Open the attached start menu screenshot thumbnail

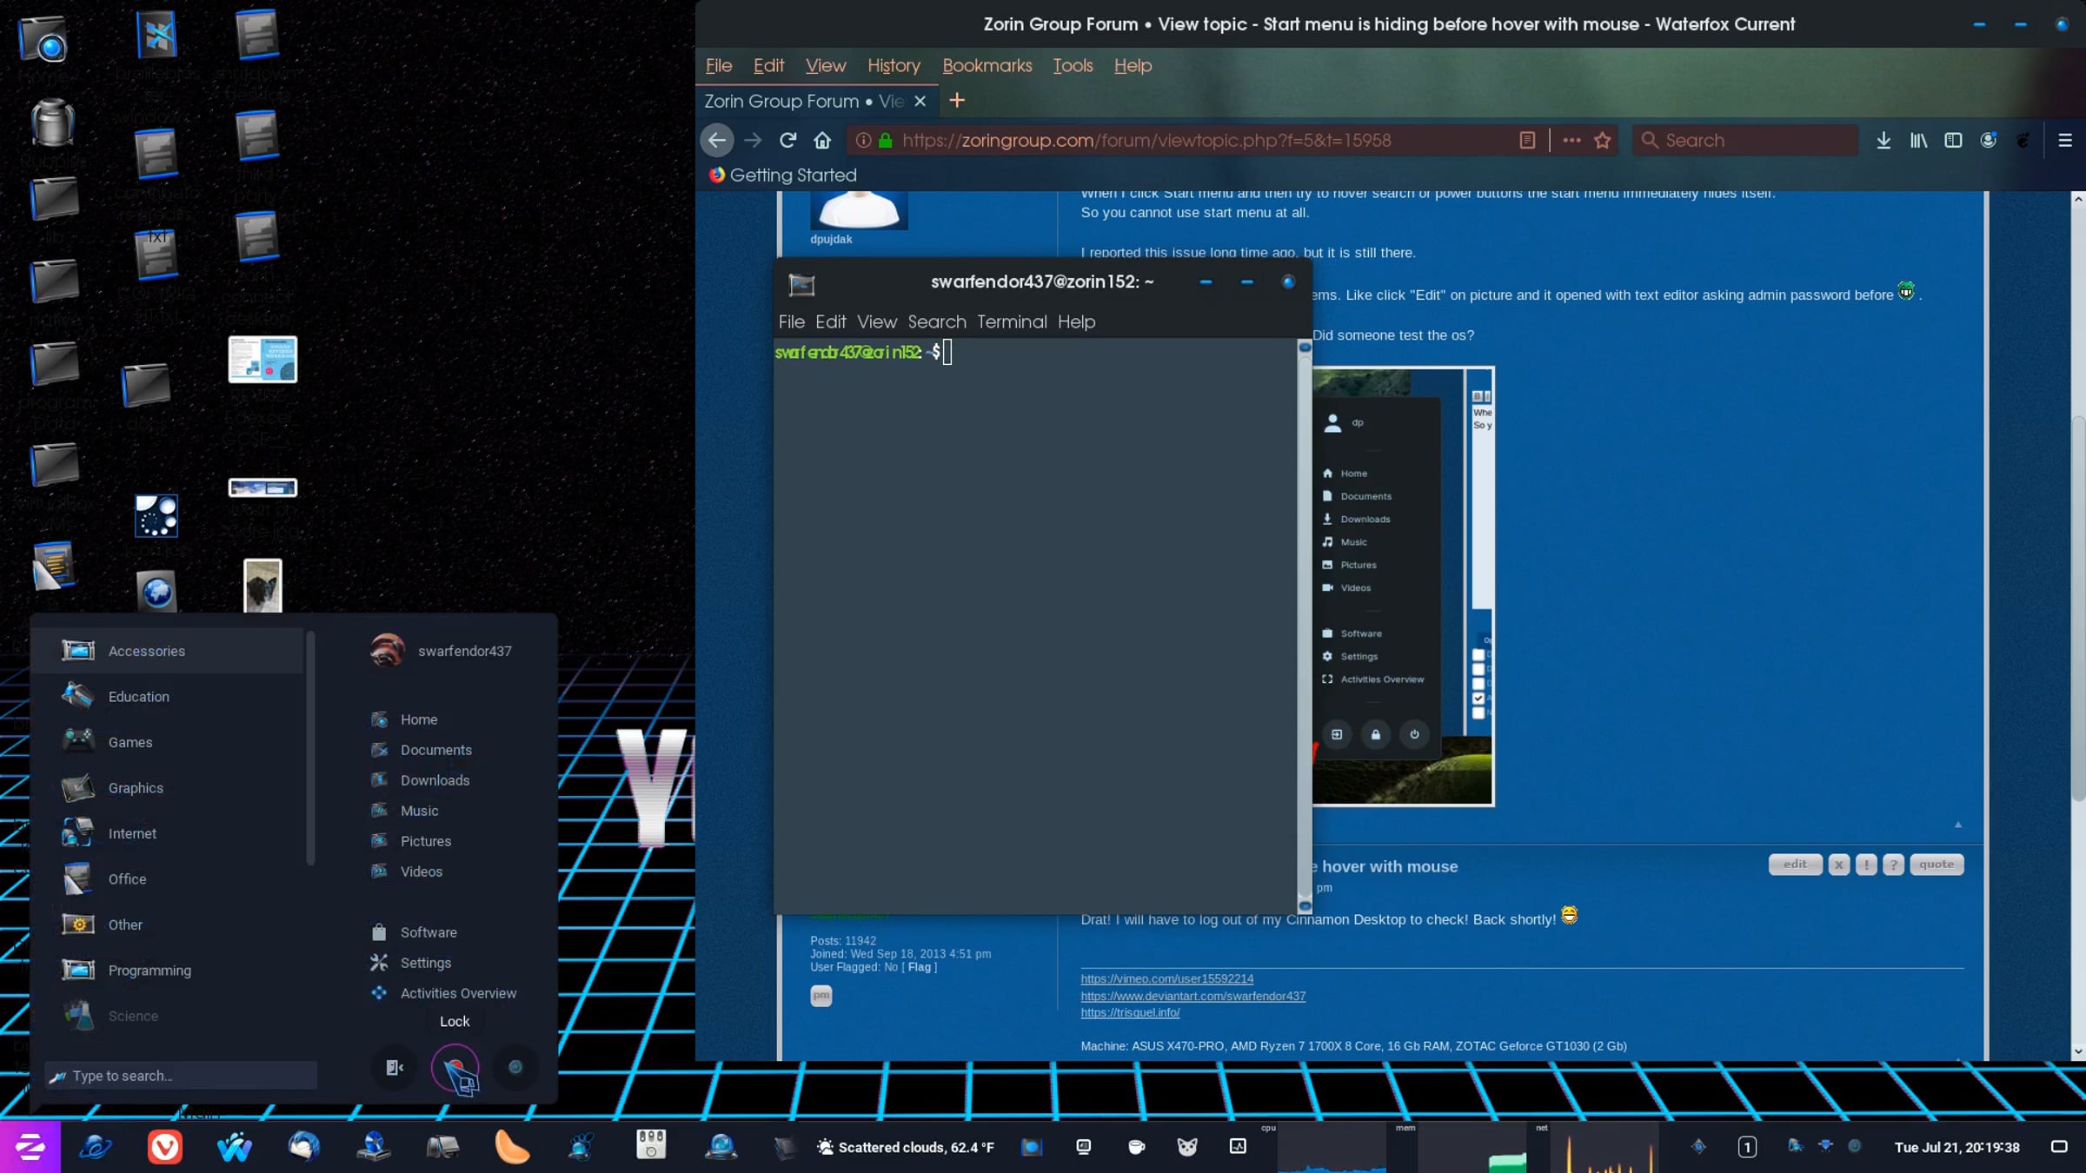[1403, 586]
